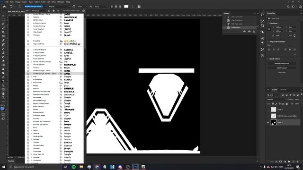Toggle text orientation in options bar

click(19, 7)
